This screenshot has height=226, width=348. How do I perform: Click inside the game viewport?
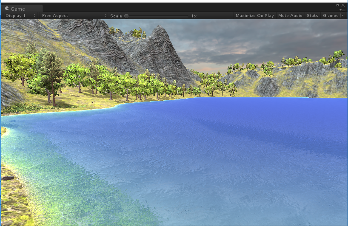(x=174, y=122)
